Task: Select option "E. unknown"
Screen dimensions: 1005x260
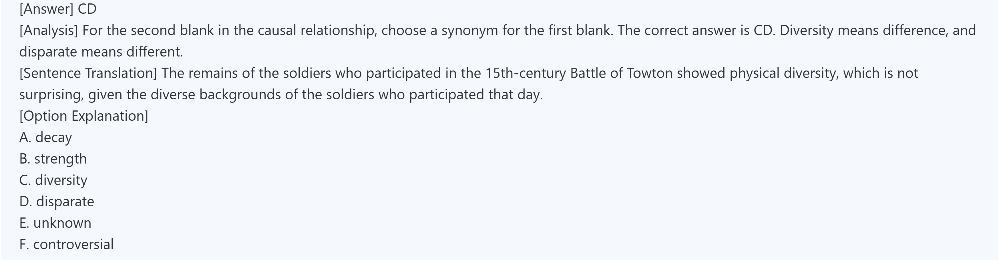Action: 55,223
